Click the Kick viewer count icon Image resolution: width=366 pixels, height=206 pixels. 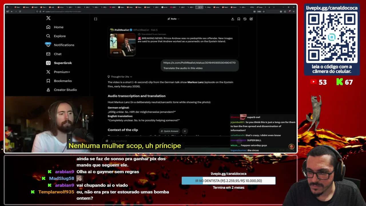pyautogui.click(x=339, y=82)
